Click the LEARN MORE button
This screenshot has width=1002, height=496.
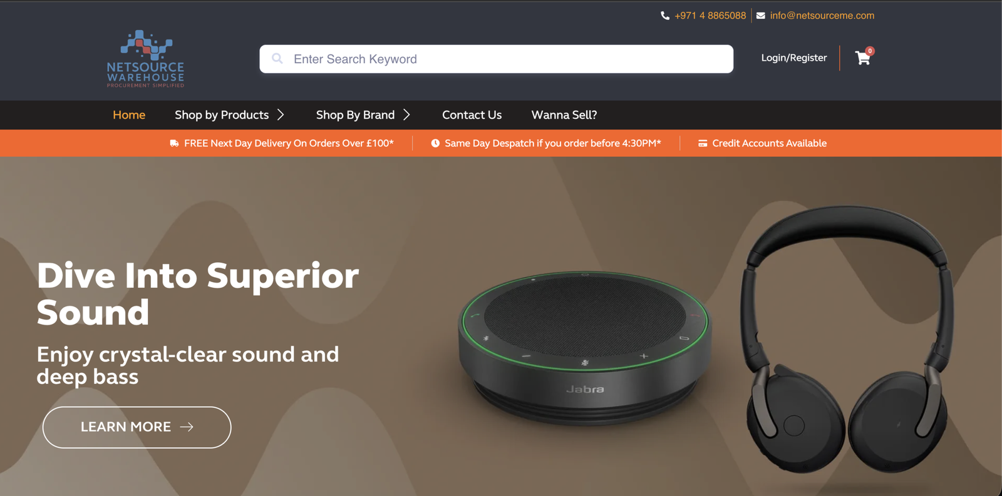pos(137,427)
